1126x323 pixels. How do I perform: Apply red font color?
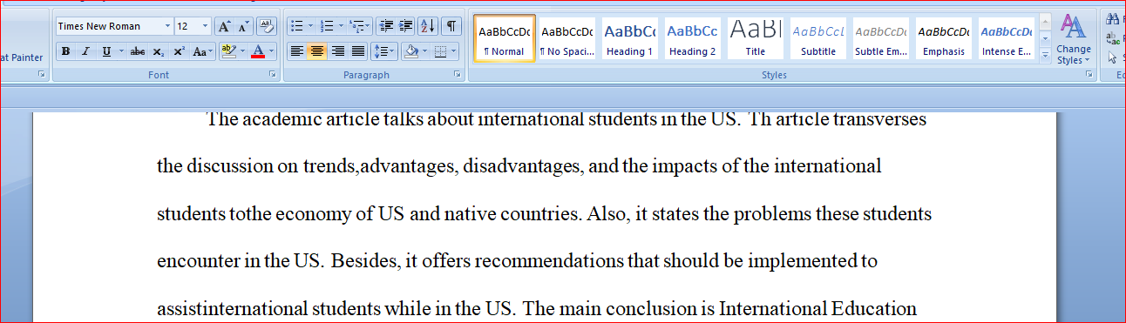[257, 51]
